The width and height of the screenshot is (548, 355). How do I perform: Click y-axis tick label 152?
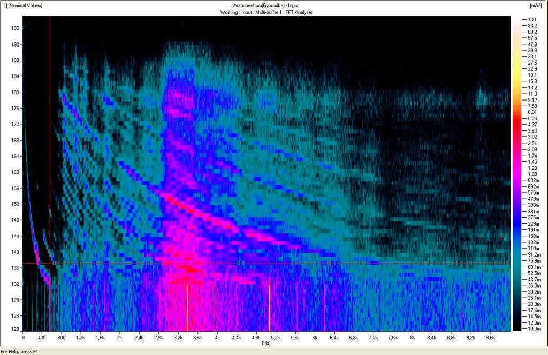click(14, 204)
